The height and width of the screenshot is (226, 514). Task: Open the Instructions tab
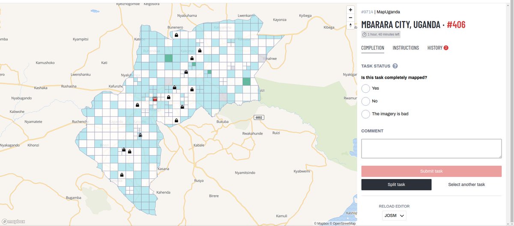(406, 48)
